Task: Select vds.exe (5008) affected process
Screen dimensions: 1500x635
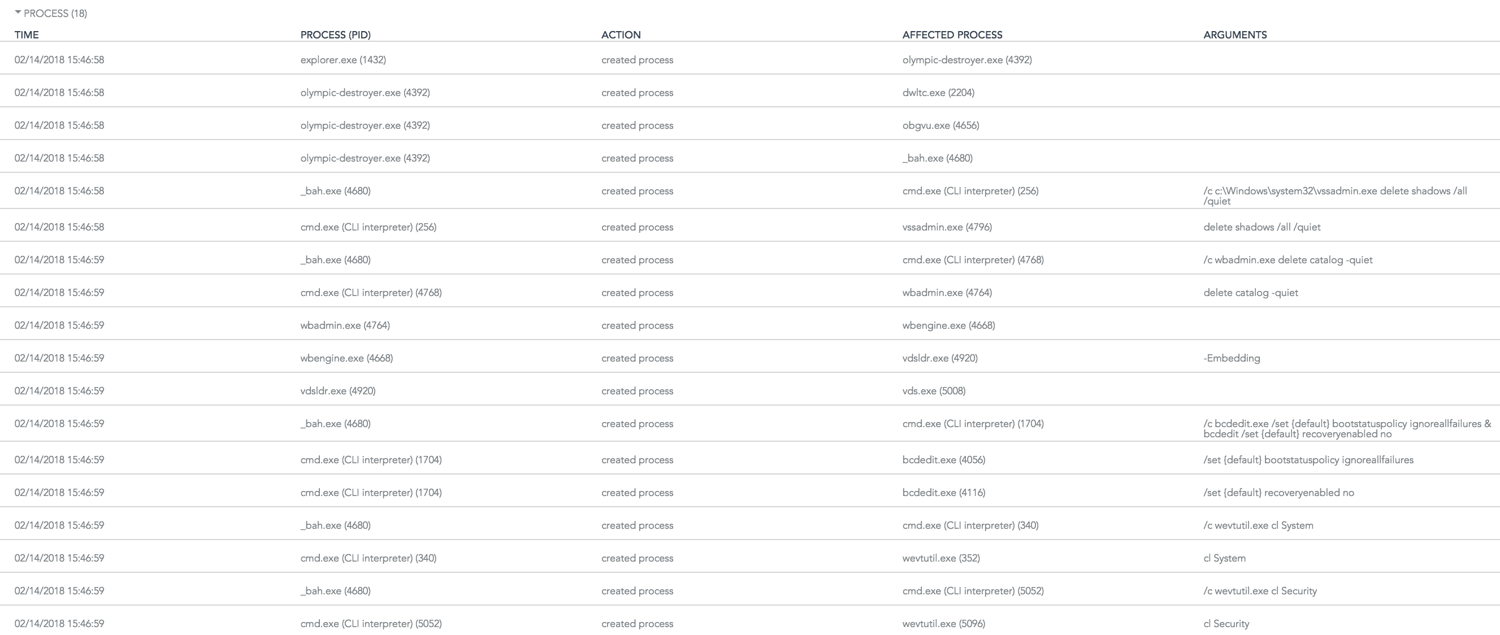Action: pos(934,391)
